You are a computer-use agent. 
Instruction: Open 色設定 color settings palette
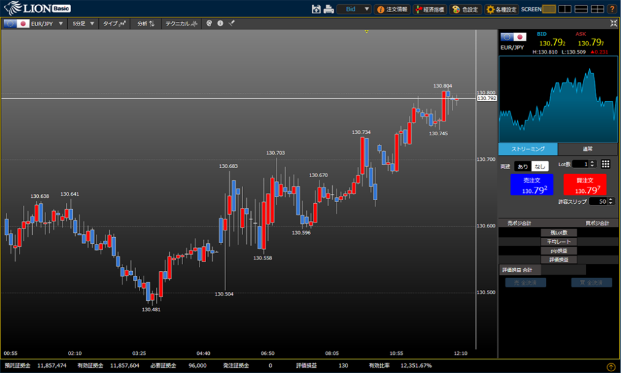[x=465, y=9]
